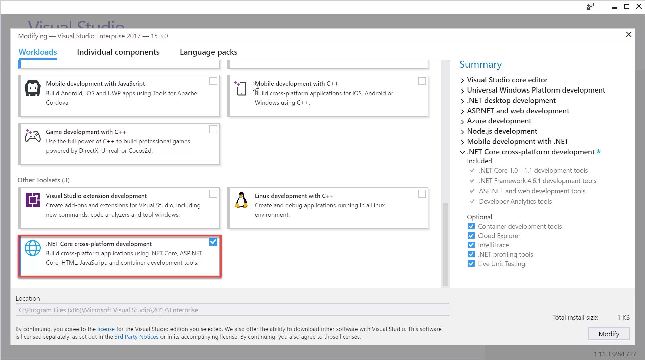Uncheck the .NET Core cross-platform development workload

pos(213,242)
